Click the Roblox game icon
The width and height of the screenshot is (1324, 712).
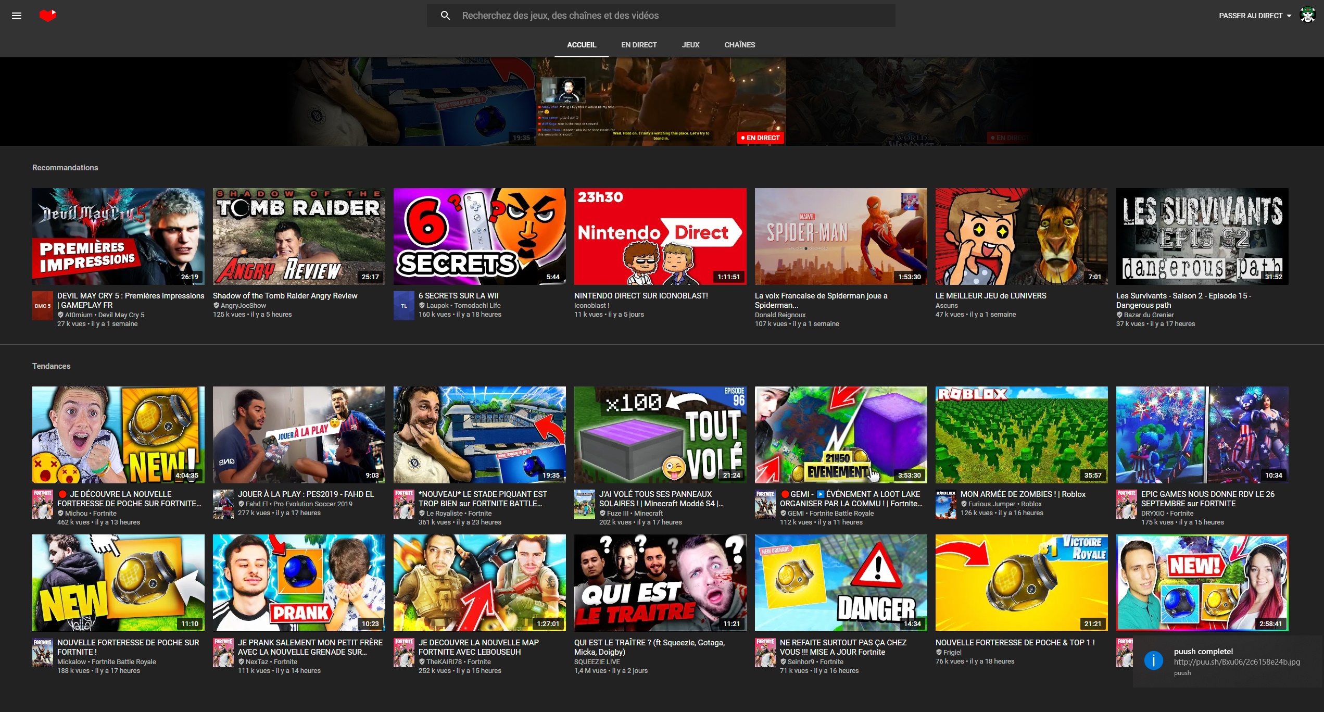pyautogui.click(x=946, y=504)
